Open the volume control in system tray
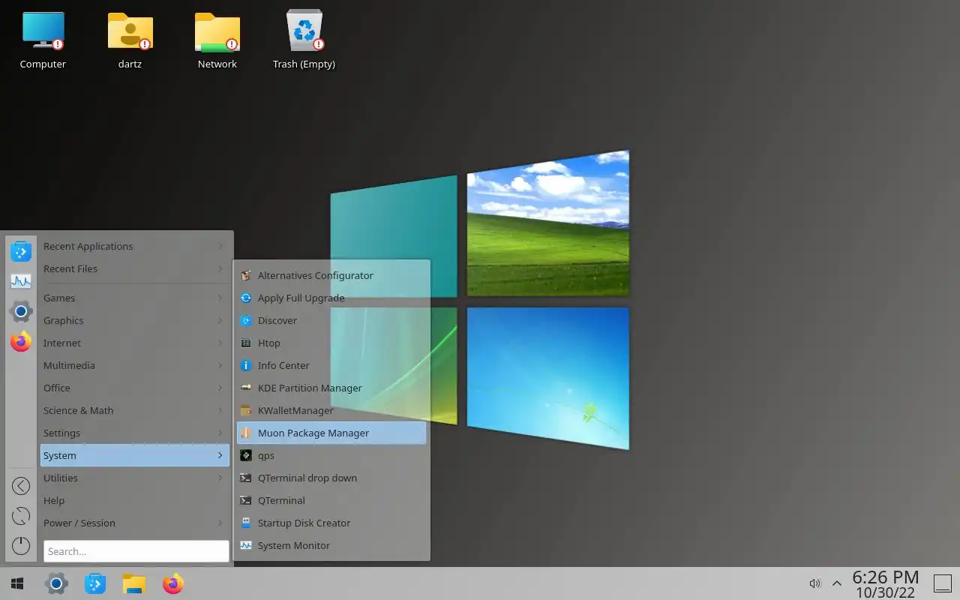 (x=815, y=583)
